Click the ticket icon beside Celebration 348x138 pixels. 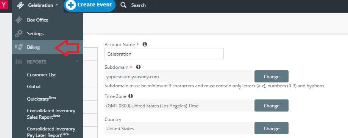20,5
